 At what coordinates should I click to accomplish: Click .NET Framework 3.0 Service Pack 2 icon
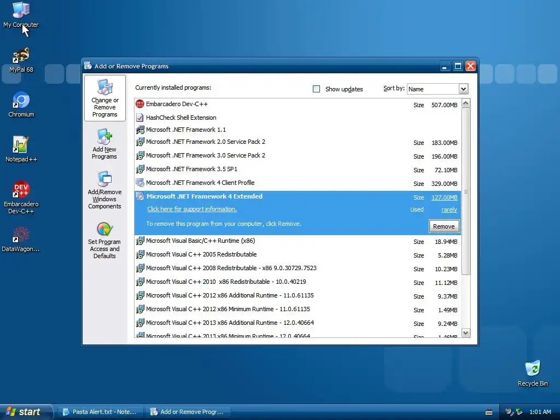(x=139, y=155)
